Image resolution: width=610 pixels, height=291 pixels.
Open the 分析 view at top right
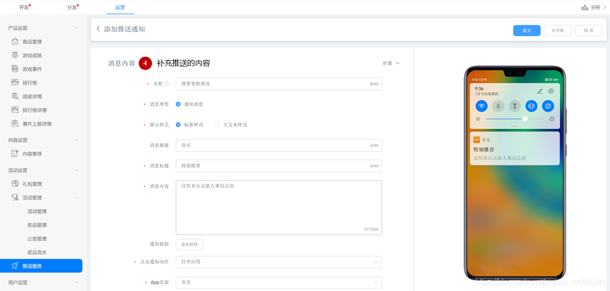594,7
